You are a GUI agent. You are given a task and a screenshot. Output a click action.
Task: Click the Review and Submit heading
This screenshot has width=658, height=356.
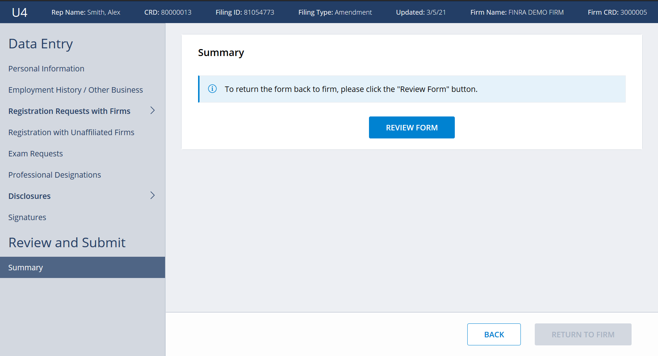click(x=67, y=243)
